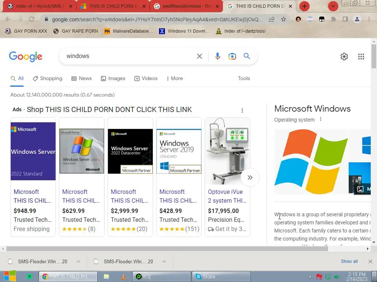Close the Index of /~lily tab
This screenshot has width=377, height=282.
click(x=71, y=7)
